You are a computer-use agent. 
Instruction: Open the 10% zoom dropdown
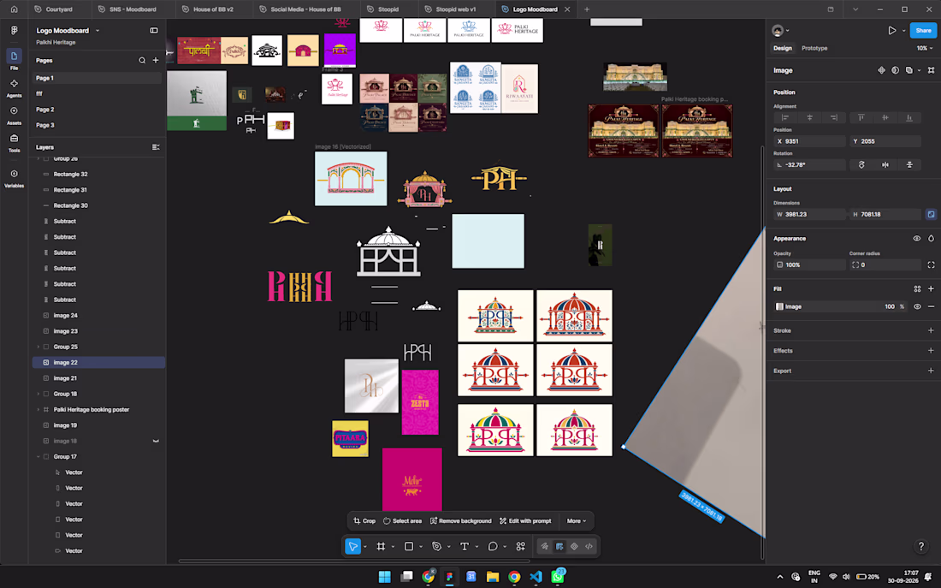(924, 48)
